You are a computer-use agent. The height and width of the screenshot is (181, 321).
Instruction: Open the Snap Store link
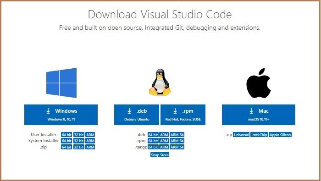[x=160, y=155]
